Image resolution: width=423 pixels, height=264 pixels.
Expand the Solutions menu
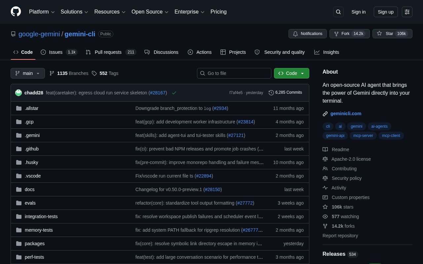tap(74, 12)
